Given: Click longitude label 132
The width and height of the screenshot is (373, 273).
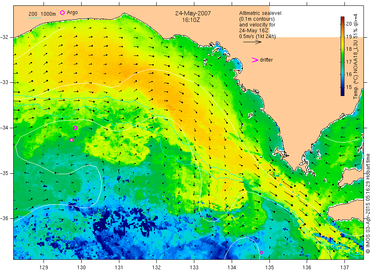Looking at the screenshot, I should tap(157, 268).
